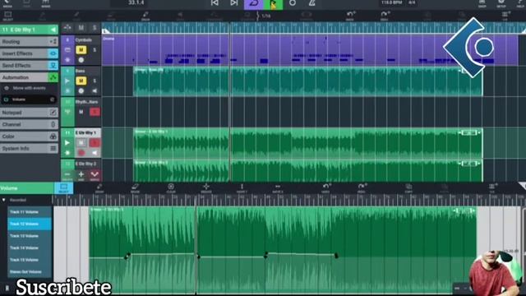Click Copy in automation editor toolbar
Image resolution: width=526 pixels, height=296 pixels.
[408, 188]
